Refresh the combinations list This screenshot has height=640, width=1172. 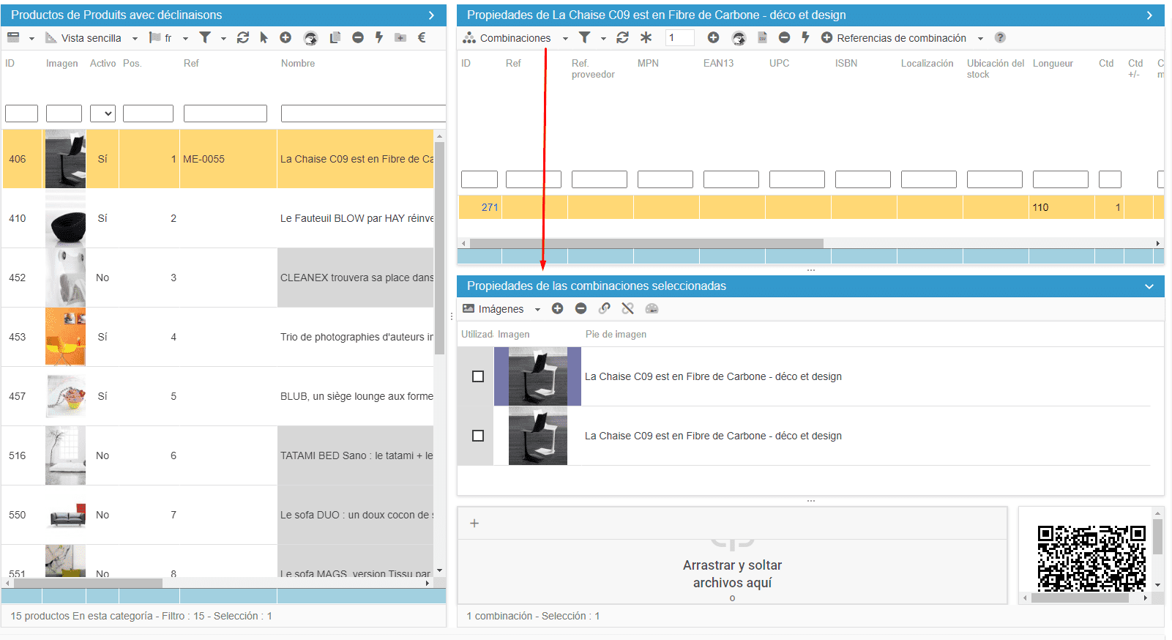[x=622, y=37]
